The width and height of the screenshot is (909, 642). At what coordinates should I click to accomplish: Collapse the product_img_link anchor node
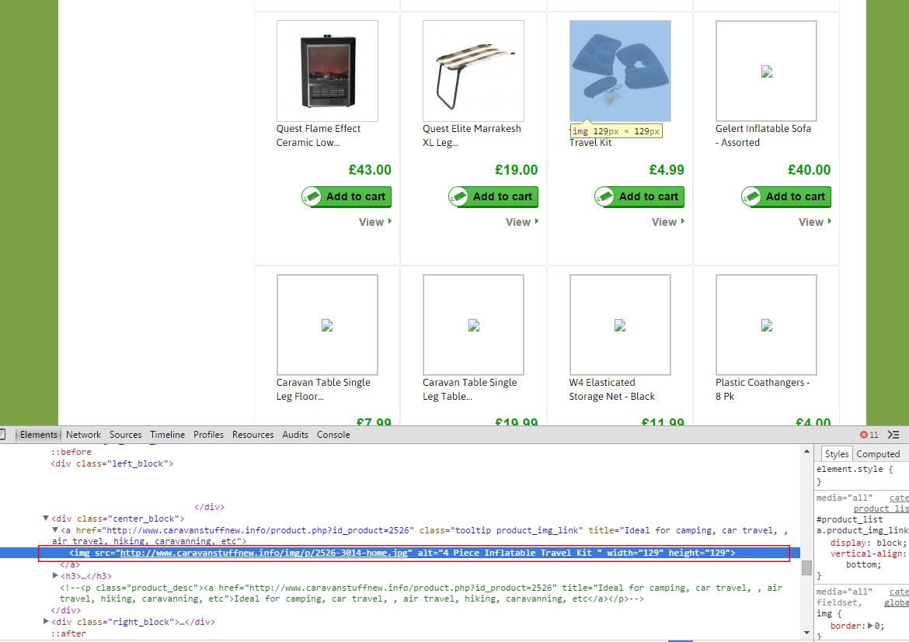tap(55, 530)
